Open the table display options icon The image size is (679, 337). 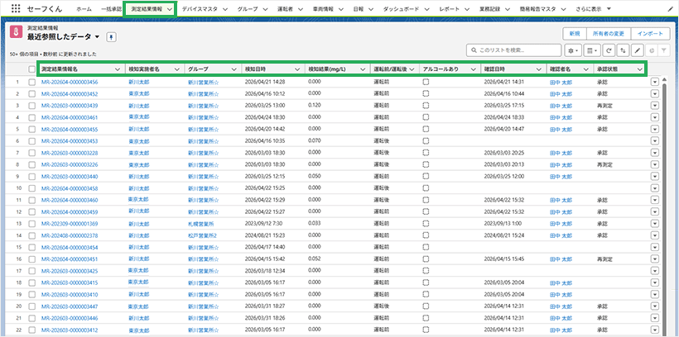click(x=591, y=50)
